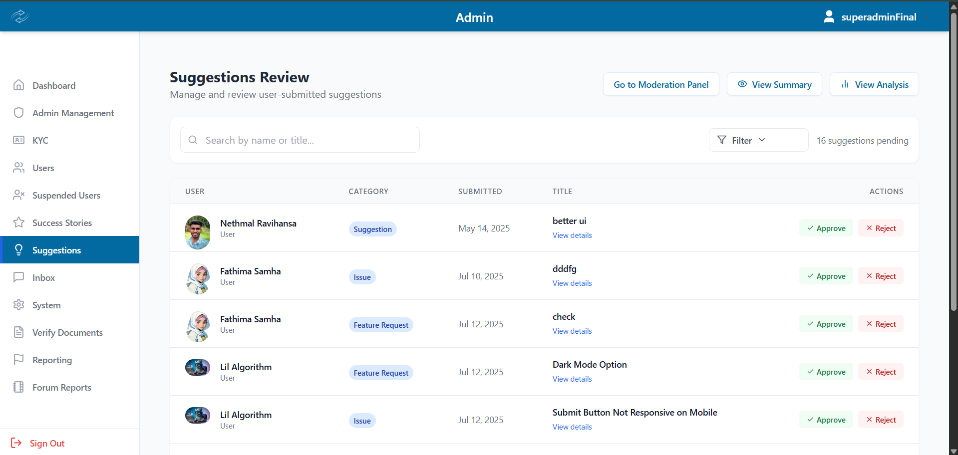Click the app logo in header
958x455 pixels.
click(x=20, y=16)
